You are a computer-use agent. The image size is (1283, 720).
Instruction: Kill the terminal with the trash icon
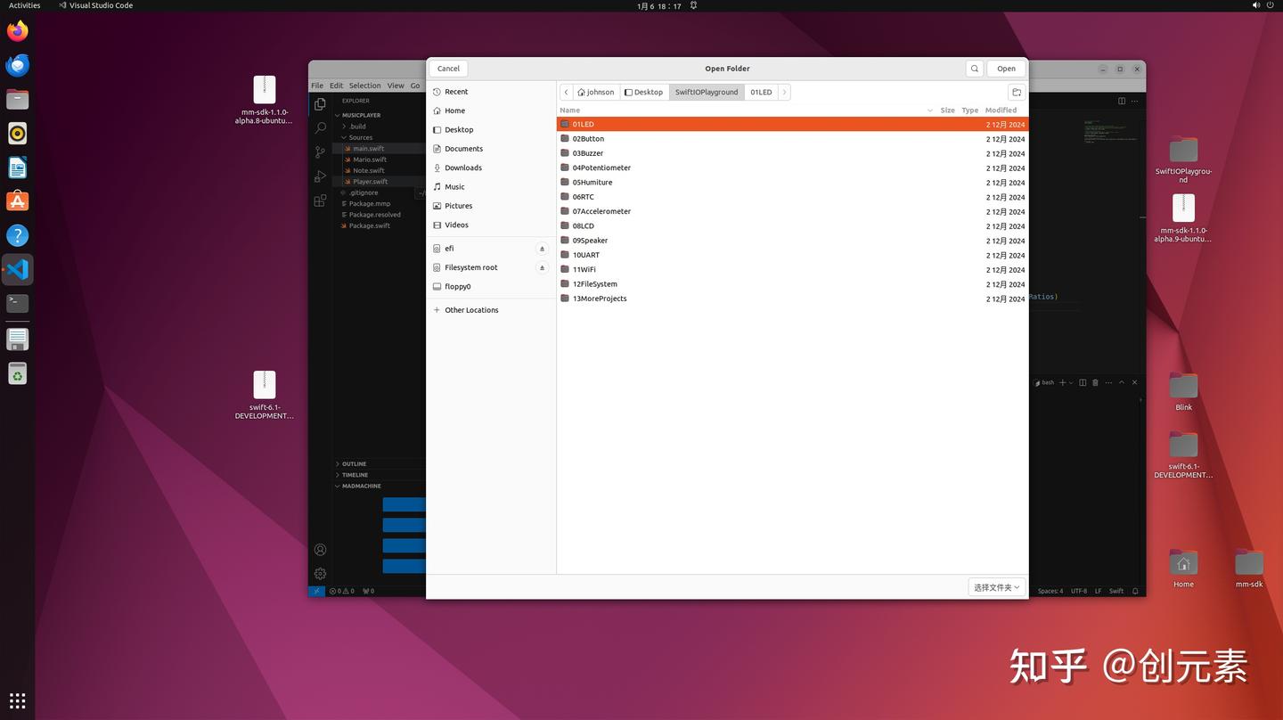(x=1096, y=382)
